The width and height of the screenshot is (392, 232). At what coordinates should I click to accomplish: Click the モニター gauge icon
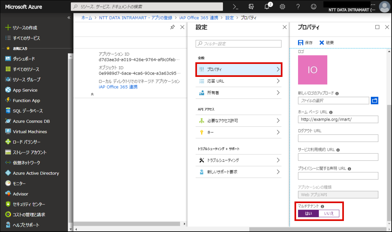[8, 183]
